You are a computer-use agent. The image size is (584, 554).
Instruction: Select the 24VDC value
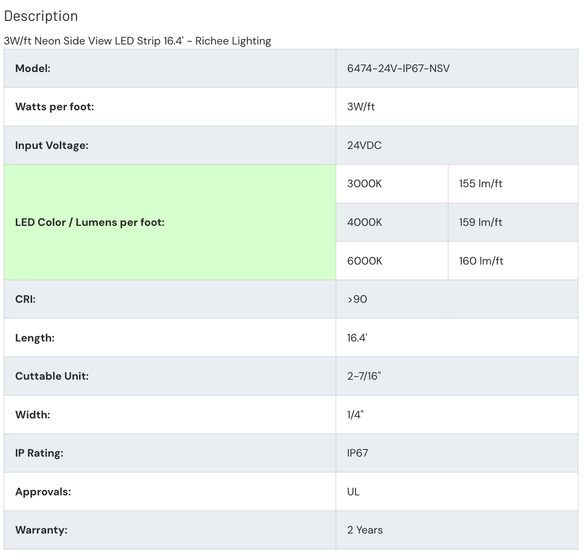tap(364, 145)
